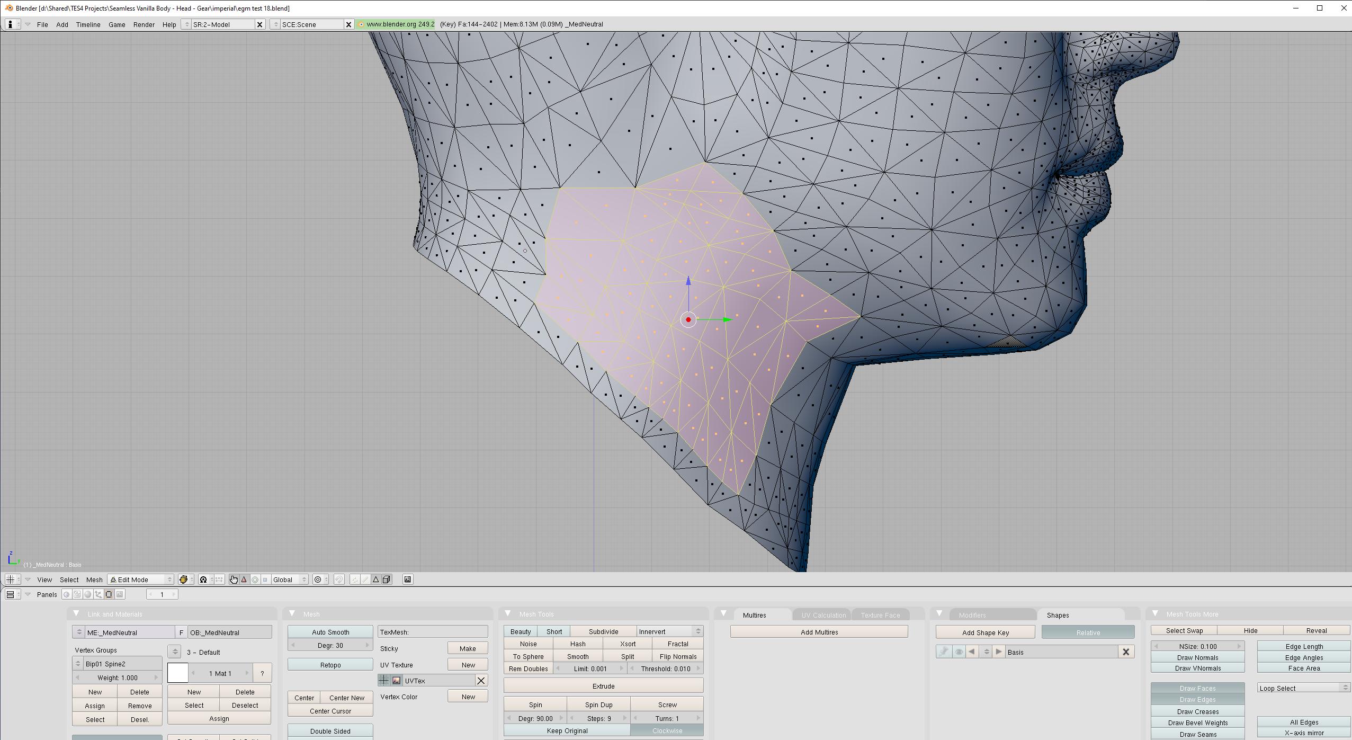Toggle Relative shape keys button
1352x740 pixels.
[x=1087, y=632]
